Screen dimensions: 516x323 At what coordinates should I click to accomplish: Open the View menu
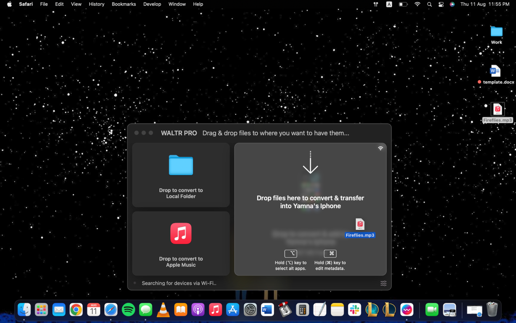pyautogui.click(x=76, y=4)
